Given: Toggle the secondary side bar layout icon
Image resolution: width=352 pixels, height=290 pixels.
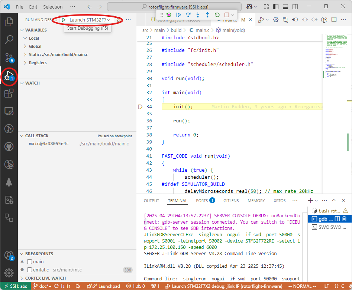Looking at the screenshot, I should click(295, 7).
